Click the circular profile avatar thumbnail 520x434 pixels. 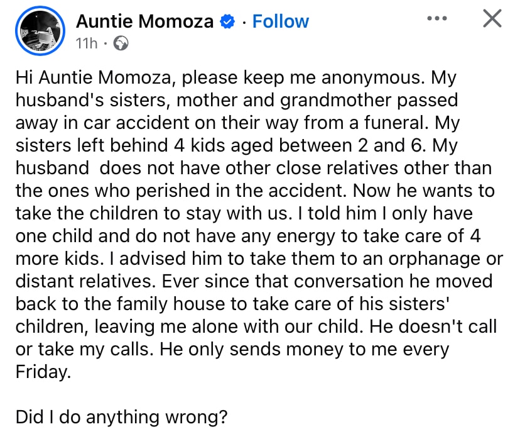[x=40, y=30]
